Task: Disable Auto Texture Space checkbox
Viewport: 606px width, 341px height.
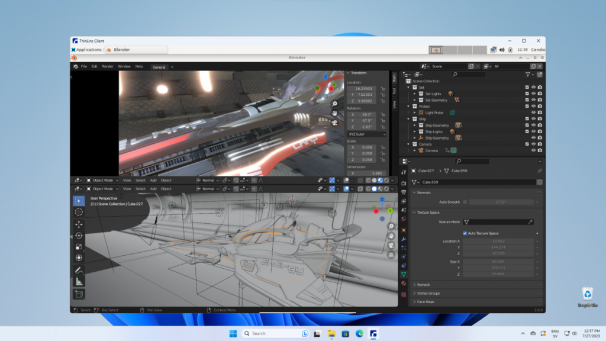Action: click(465, 233)
